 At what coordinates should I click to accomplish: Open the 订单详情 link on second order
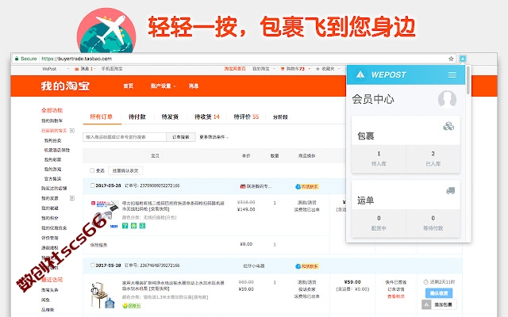click(x=396, y=289)
